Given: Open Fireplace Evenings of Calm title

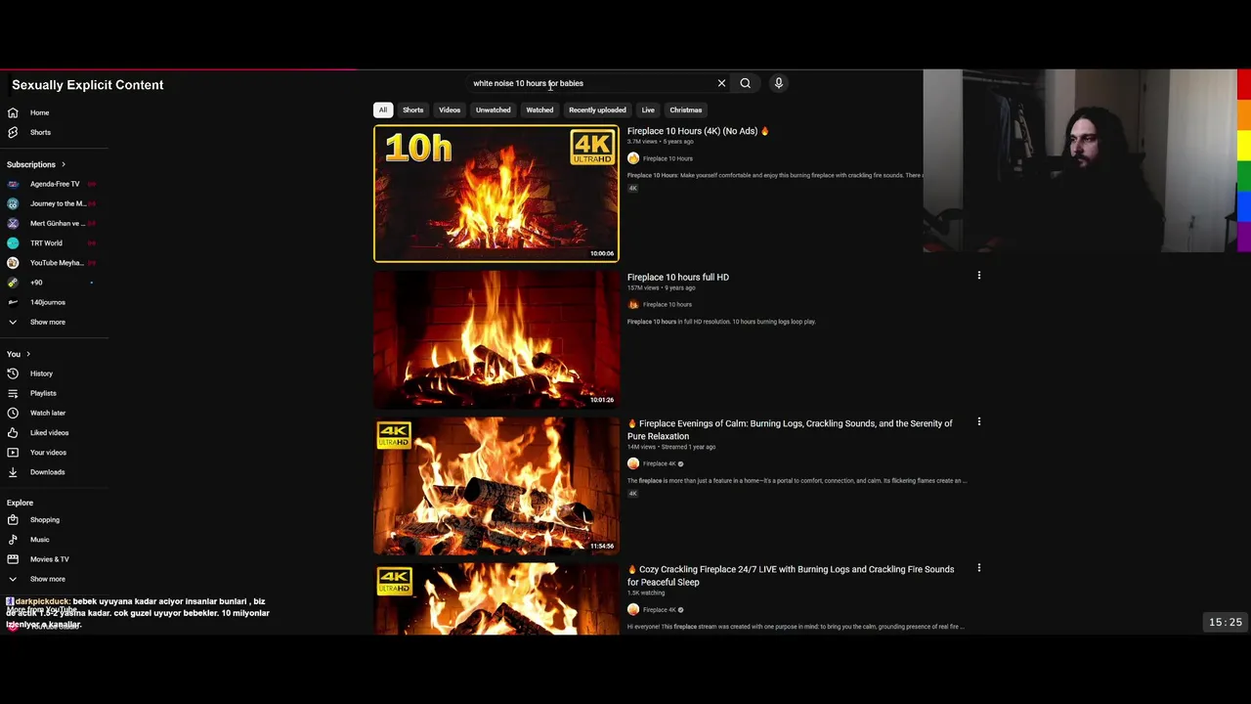Looking at the screenshot, I should (x=790, y=429).
